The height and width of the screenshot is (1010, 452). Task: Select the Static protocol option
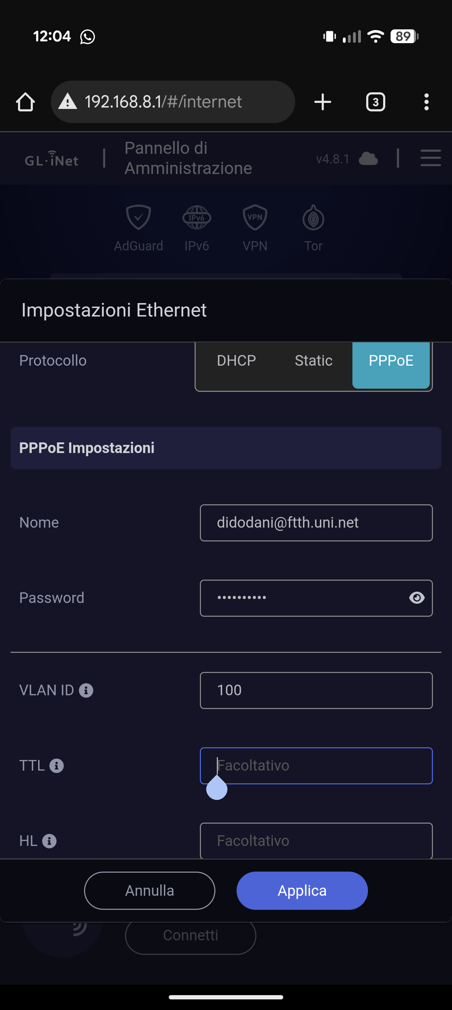pos(314,361)
